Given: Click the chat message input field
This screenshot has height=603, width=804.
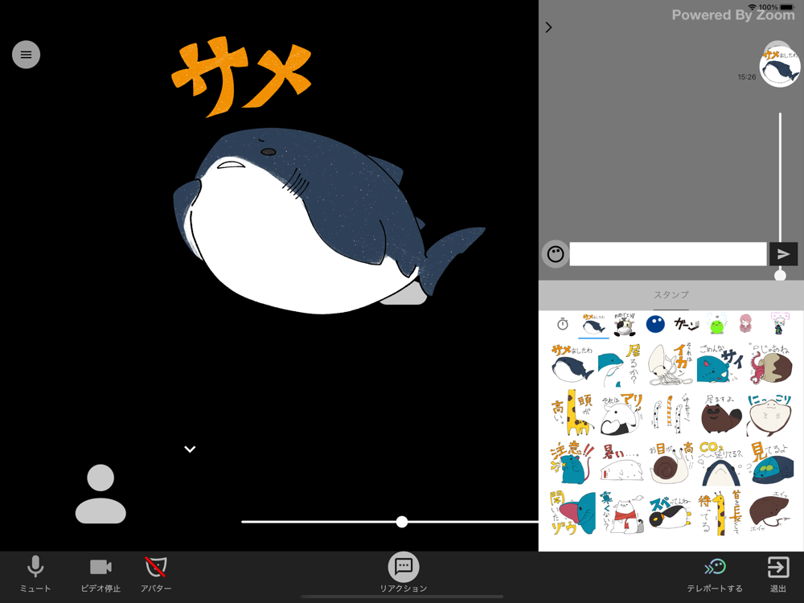Looking at the screenshot, I should coord(668,254).
